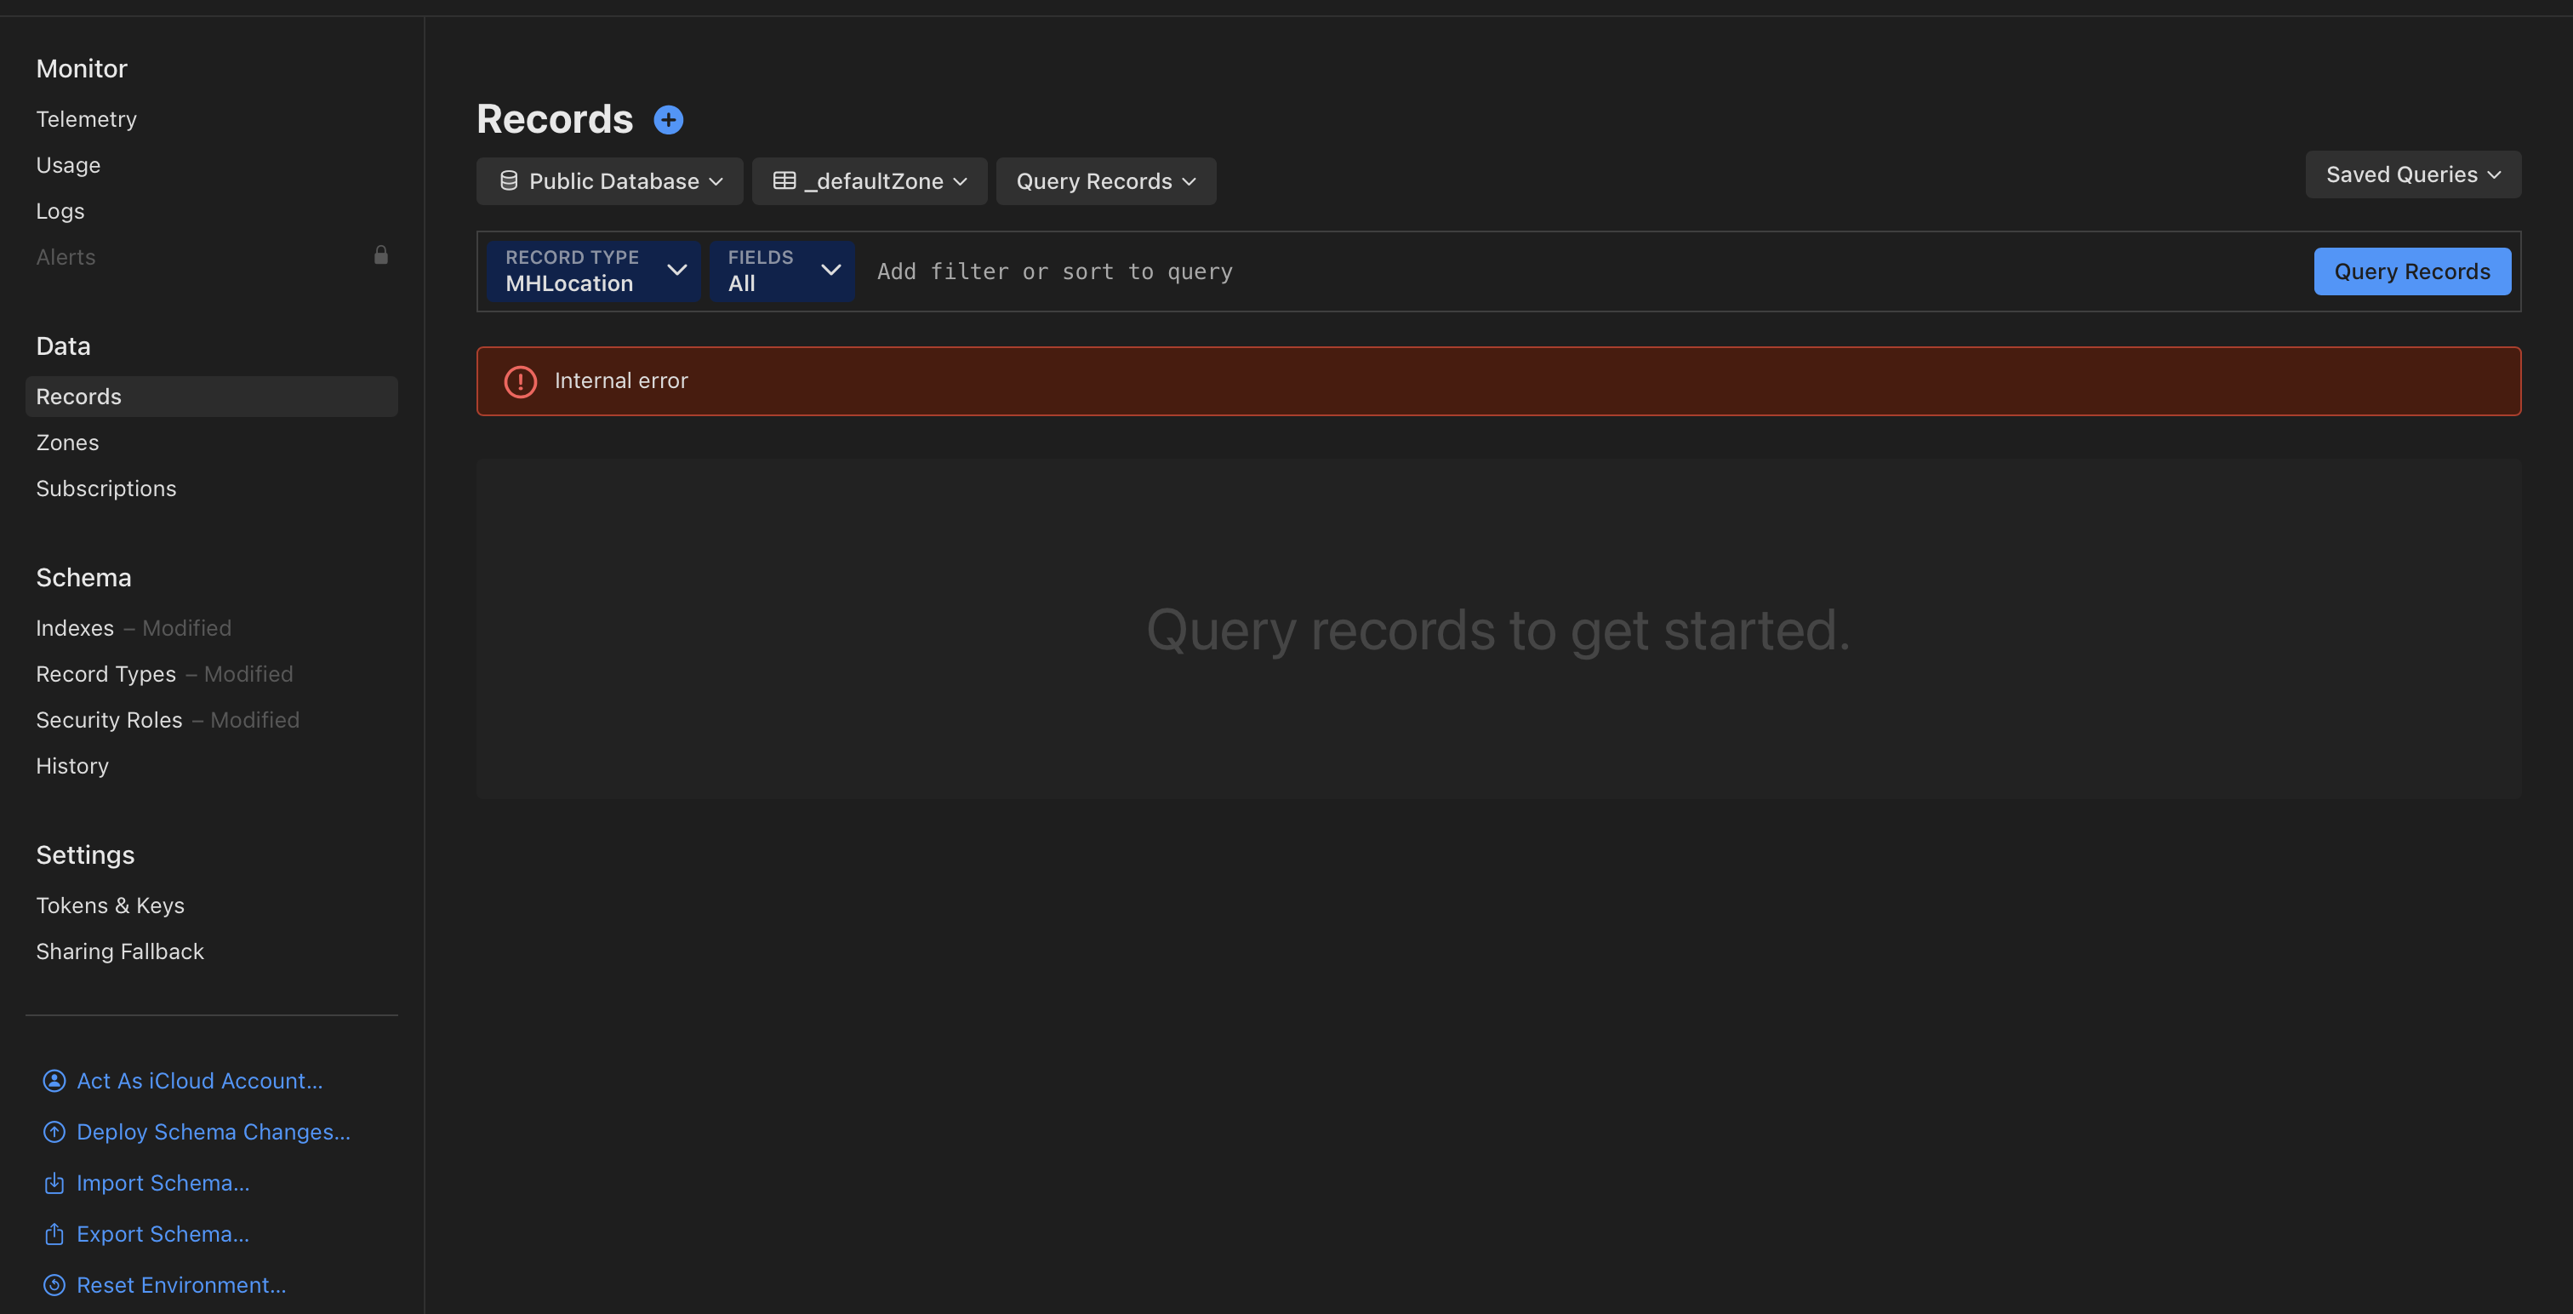
Task: Click the Data section heading
Action: [x=63, y=346]
